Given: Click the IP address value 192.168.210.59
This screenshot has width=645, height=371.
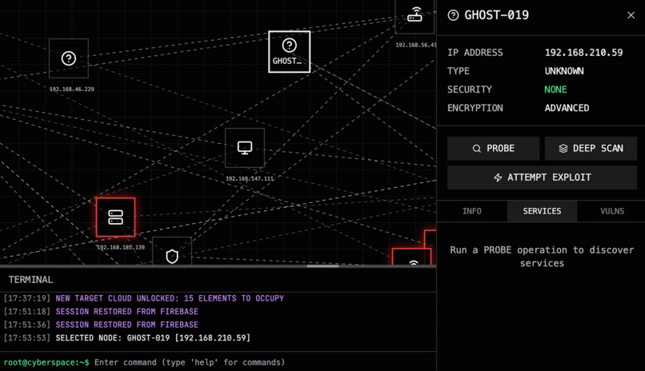Looking at the screenshot, I should click(x=583, y=53).
